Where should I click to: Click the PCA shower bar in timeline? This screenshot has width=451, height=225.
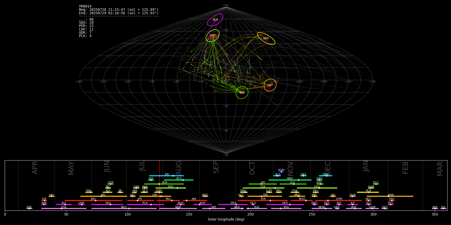pos(145,204)
